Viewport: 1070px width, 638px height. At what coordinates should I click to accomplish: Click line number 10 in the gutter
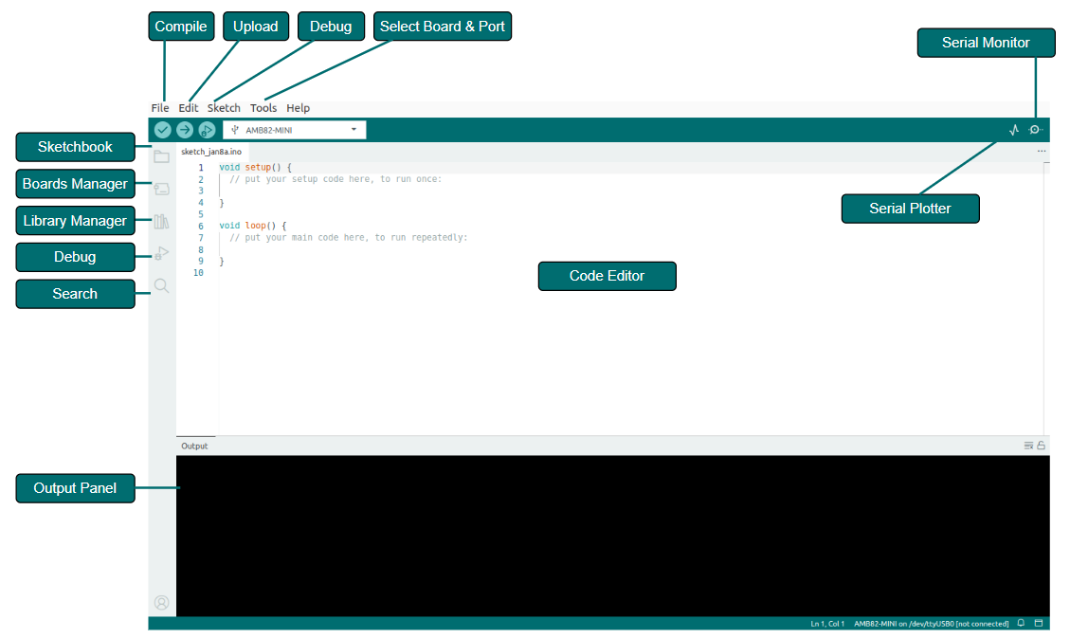(198, 272)
